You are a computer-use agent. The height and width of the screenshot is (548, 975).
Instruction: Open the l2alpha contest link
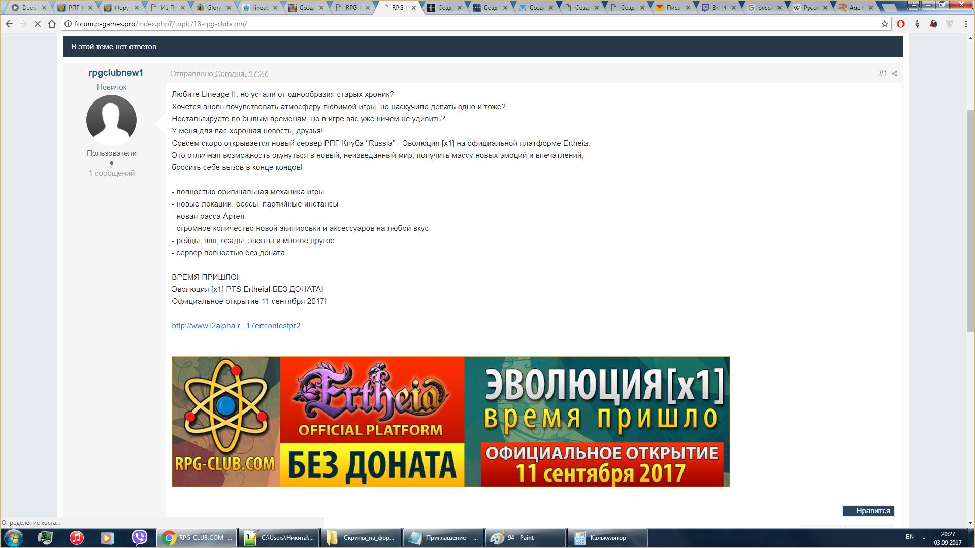point(236,326)
